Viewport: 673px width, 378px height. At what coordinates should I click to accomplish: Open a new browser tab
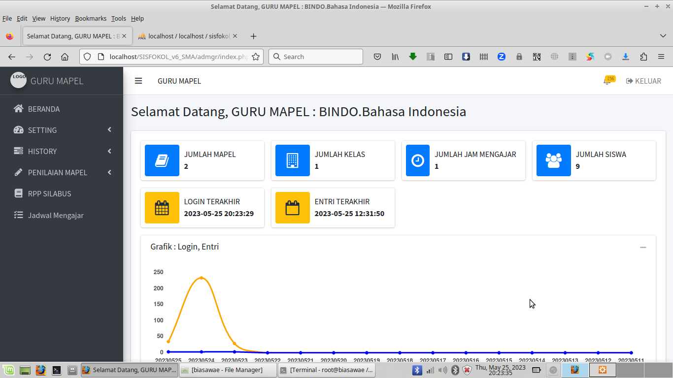(x=253, y=36)
